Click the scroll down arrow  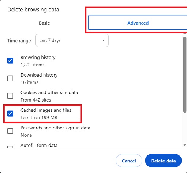point(185,145)
